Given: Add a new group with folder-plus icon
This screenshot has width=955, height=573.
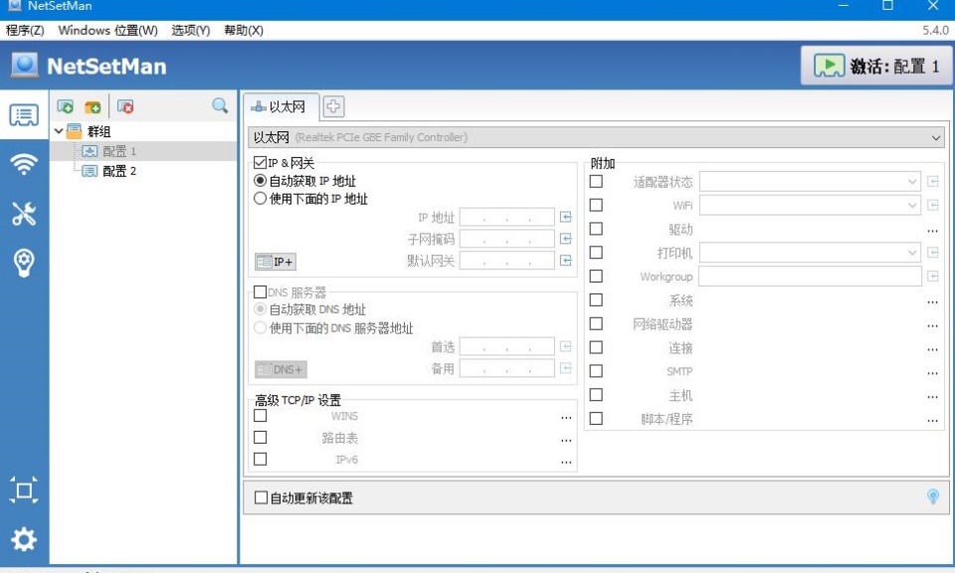Looking at the screenshot, I should click(93, 106).
